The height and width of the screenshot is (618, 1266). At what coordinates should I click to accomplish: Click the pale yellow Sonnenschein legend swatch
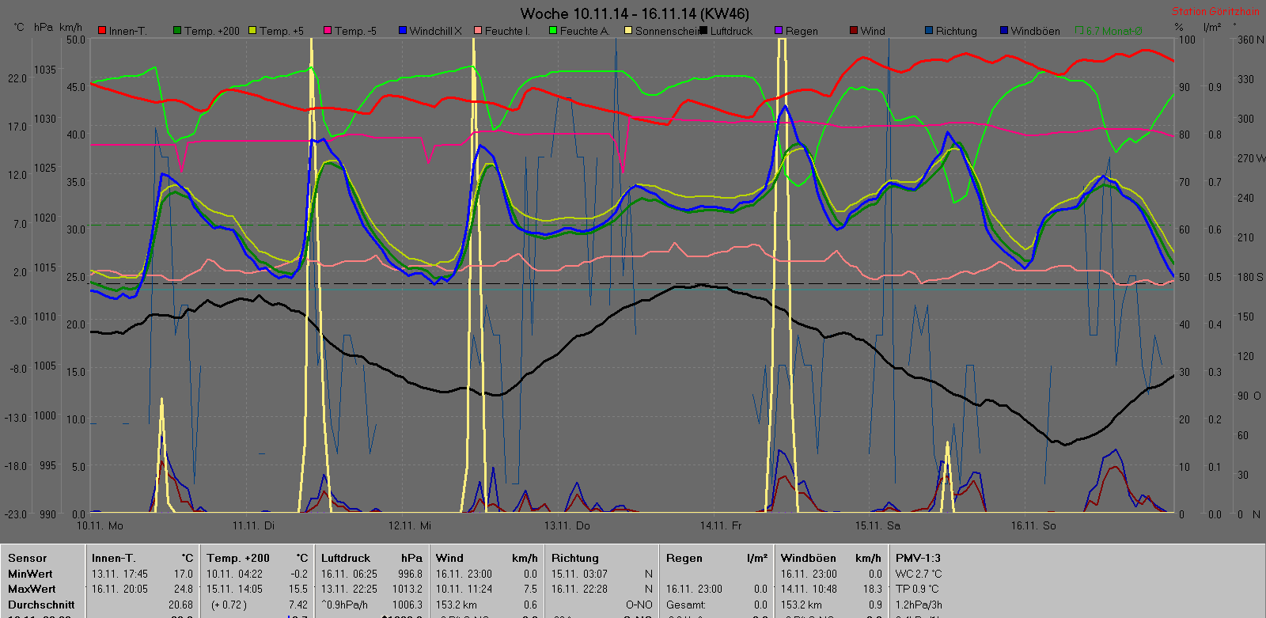tap(628, 31)
